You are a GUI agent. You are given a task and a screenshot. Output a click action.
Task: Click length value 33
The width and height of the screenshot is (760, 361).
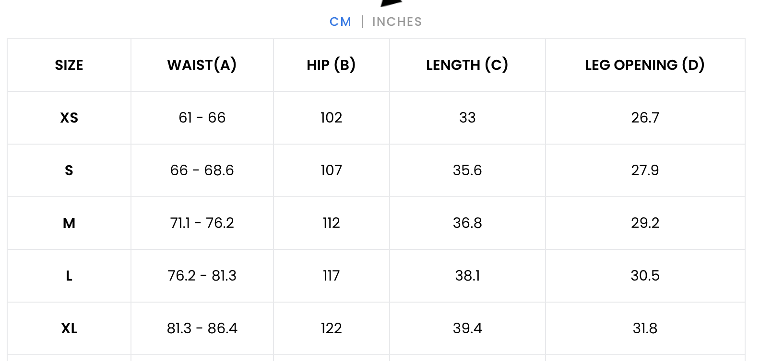(467, 118)
